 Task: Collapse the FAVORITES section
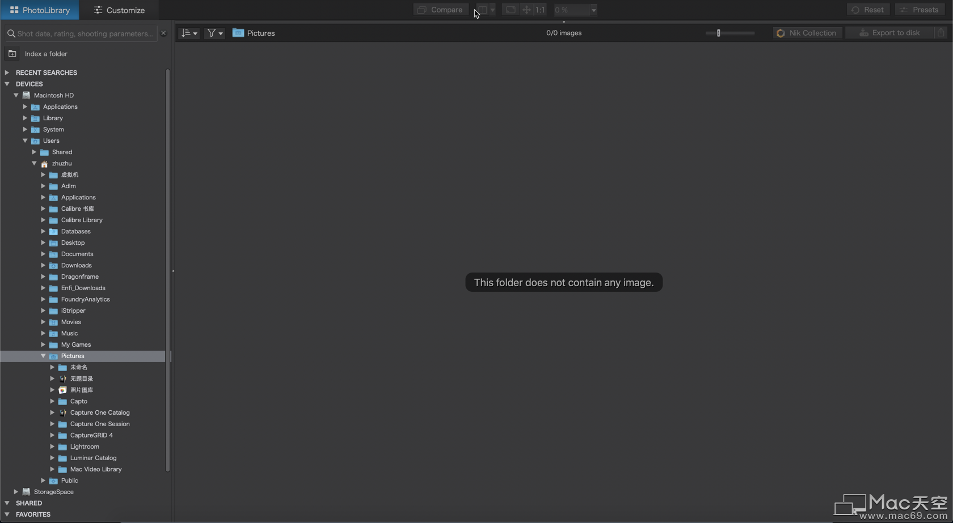tap(7, 515)
